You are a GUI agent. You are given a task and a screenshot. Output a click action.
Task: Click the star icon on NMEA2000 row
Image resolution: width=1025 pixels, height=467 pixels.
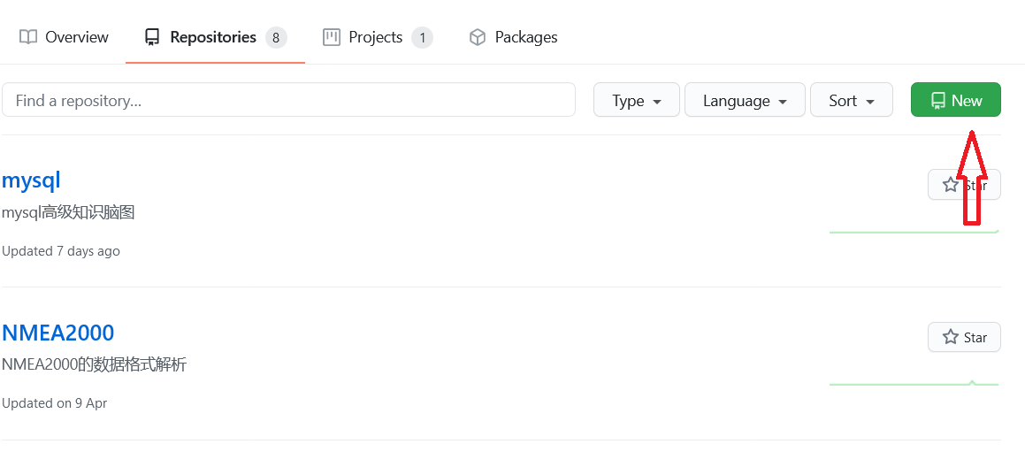[x=951, y=337]
